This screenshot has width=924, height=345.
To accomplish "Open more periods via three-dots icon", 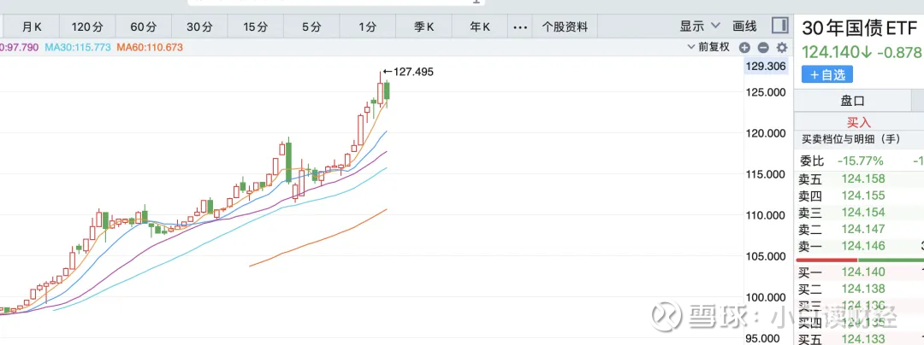I will (520, 26).
